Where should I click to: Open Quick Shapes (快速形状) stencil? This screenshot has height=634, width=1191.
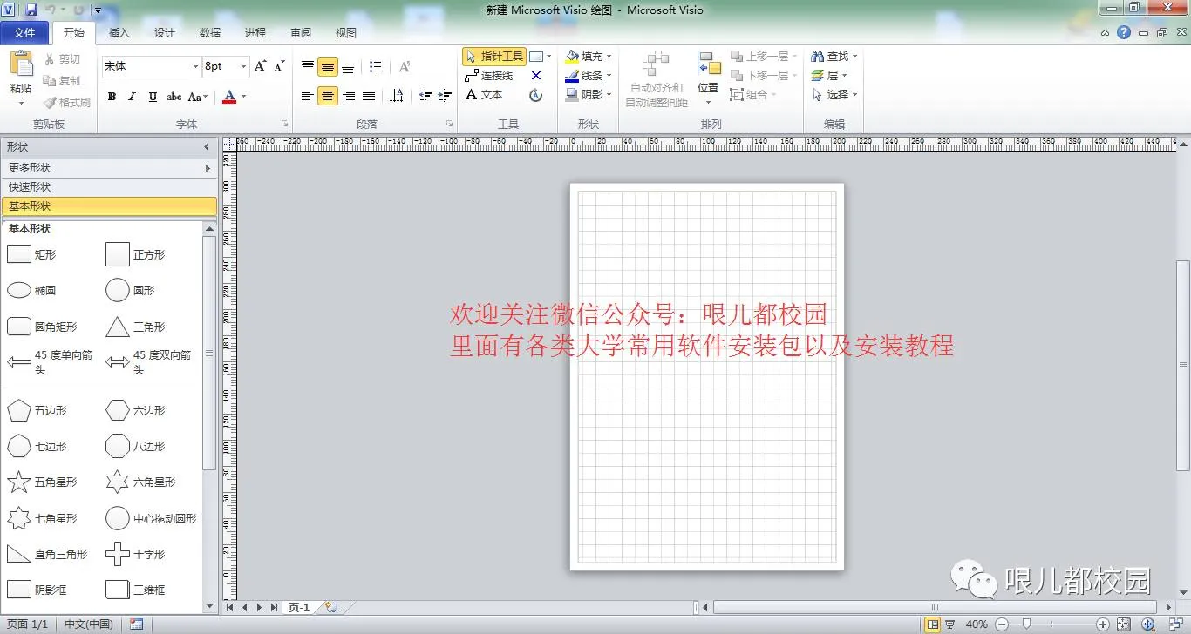pyautogui.click(x=109, y=187)
